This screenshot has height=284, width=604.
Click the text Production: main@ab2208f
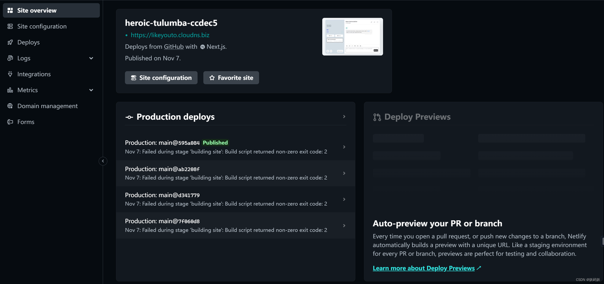point(162,169)
